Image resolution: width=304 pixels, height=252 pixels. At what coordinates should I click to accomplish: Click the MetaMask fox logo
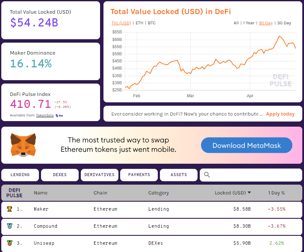click(24, 145)
